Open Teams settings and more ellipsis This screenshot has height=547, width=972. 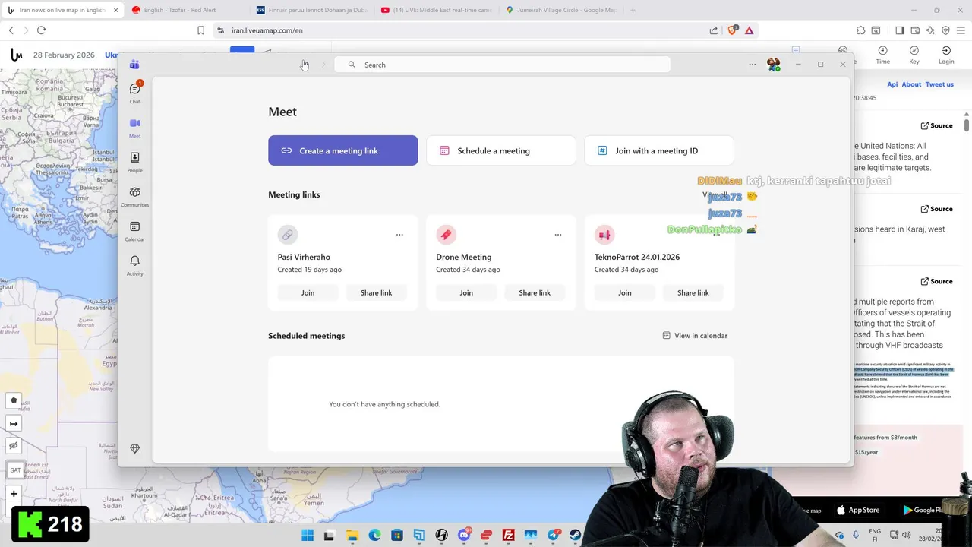click(753, 65)
